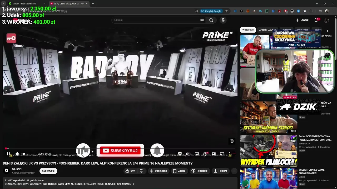
Task: Mute the video with the speaker icon
Action: click(17, 154)
